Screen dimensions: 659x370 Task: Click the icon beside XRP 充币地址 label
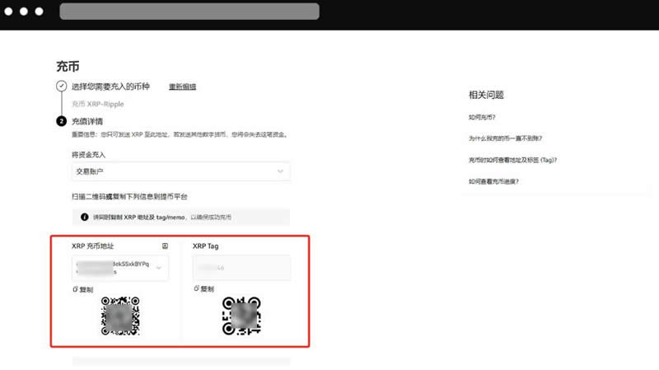(x=165, y=246)
